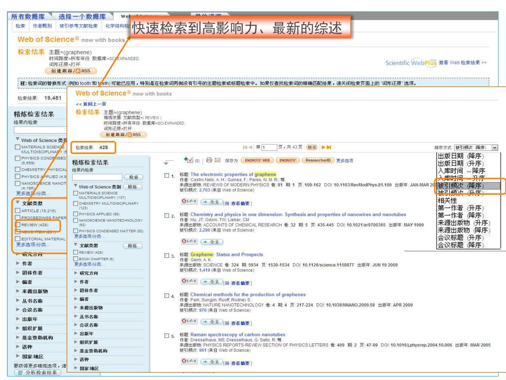Expand 查看摘要 abstract for Graphene Status result
Viewport: 506px width, 380px height.
(238, 284)
